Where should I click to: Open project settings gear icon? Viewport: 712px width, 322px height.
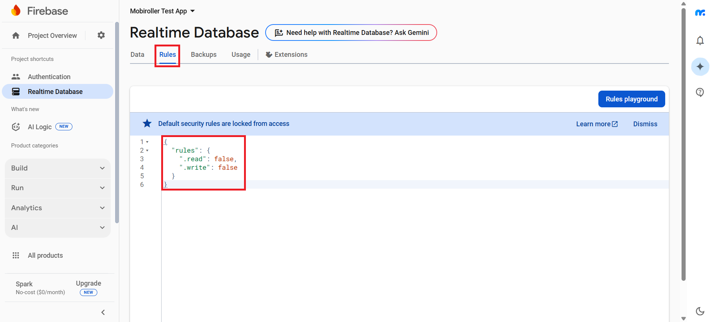coord(101,35)
